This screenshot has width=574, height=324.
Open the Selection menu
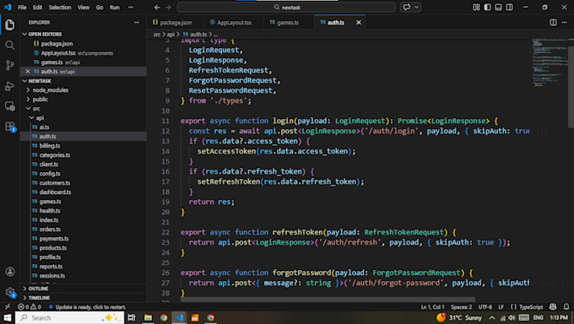pyautogui.click(x=60, y=8)
